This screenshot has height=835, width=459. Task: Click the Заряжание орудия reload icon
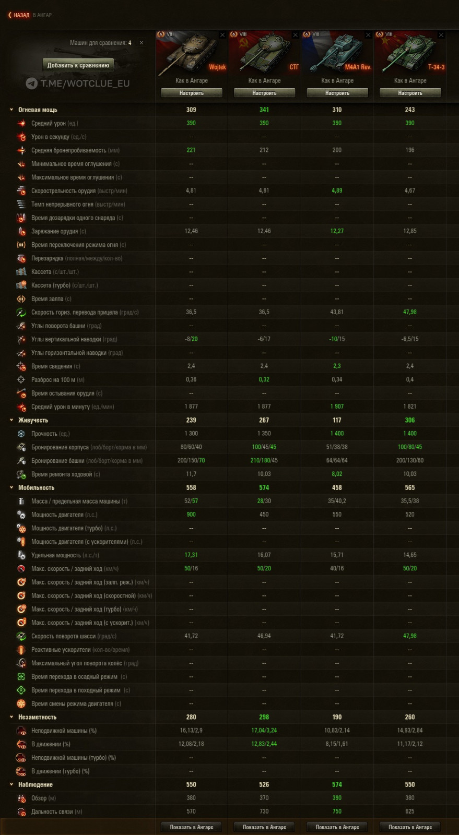tap(21, 231)
